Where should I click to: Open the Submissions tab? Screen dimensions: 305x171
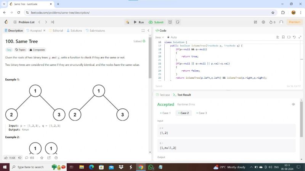pyautogui.click(x=95, y=31)
